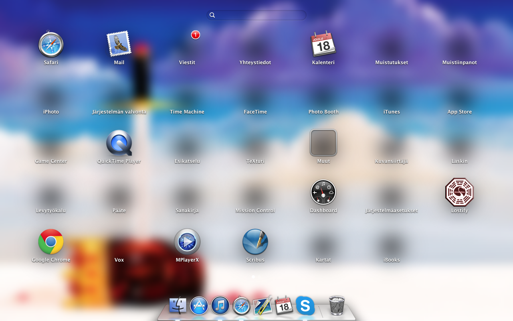Click the Kartat label
The height and width of the screenshot is (321, 513).
tap(323, 260)
